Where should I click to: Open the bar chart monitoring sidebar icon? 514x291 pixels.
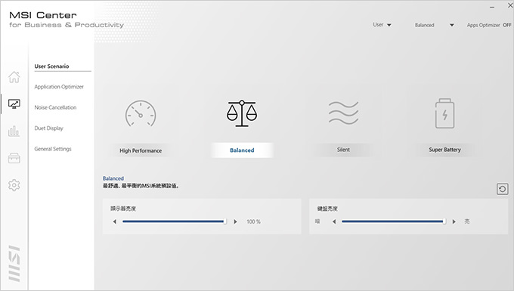(x=14, y=131)
